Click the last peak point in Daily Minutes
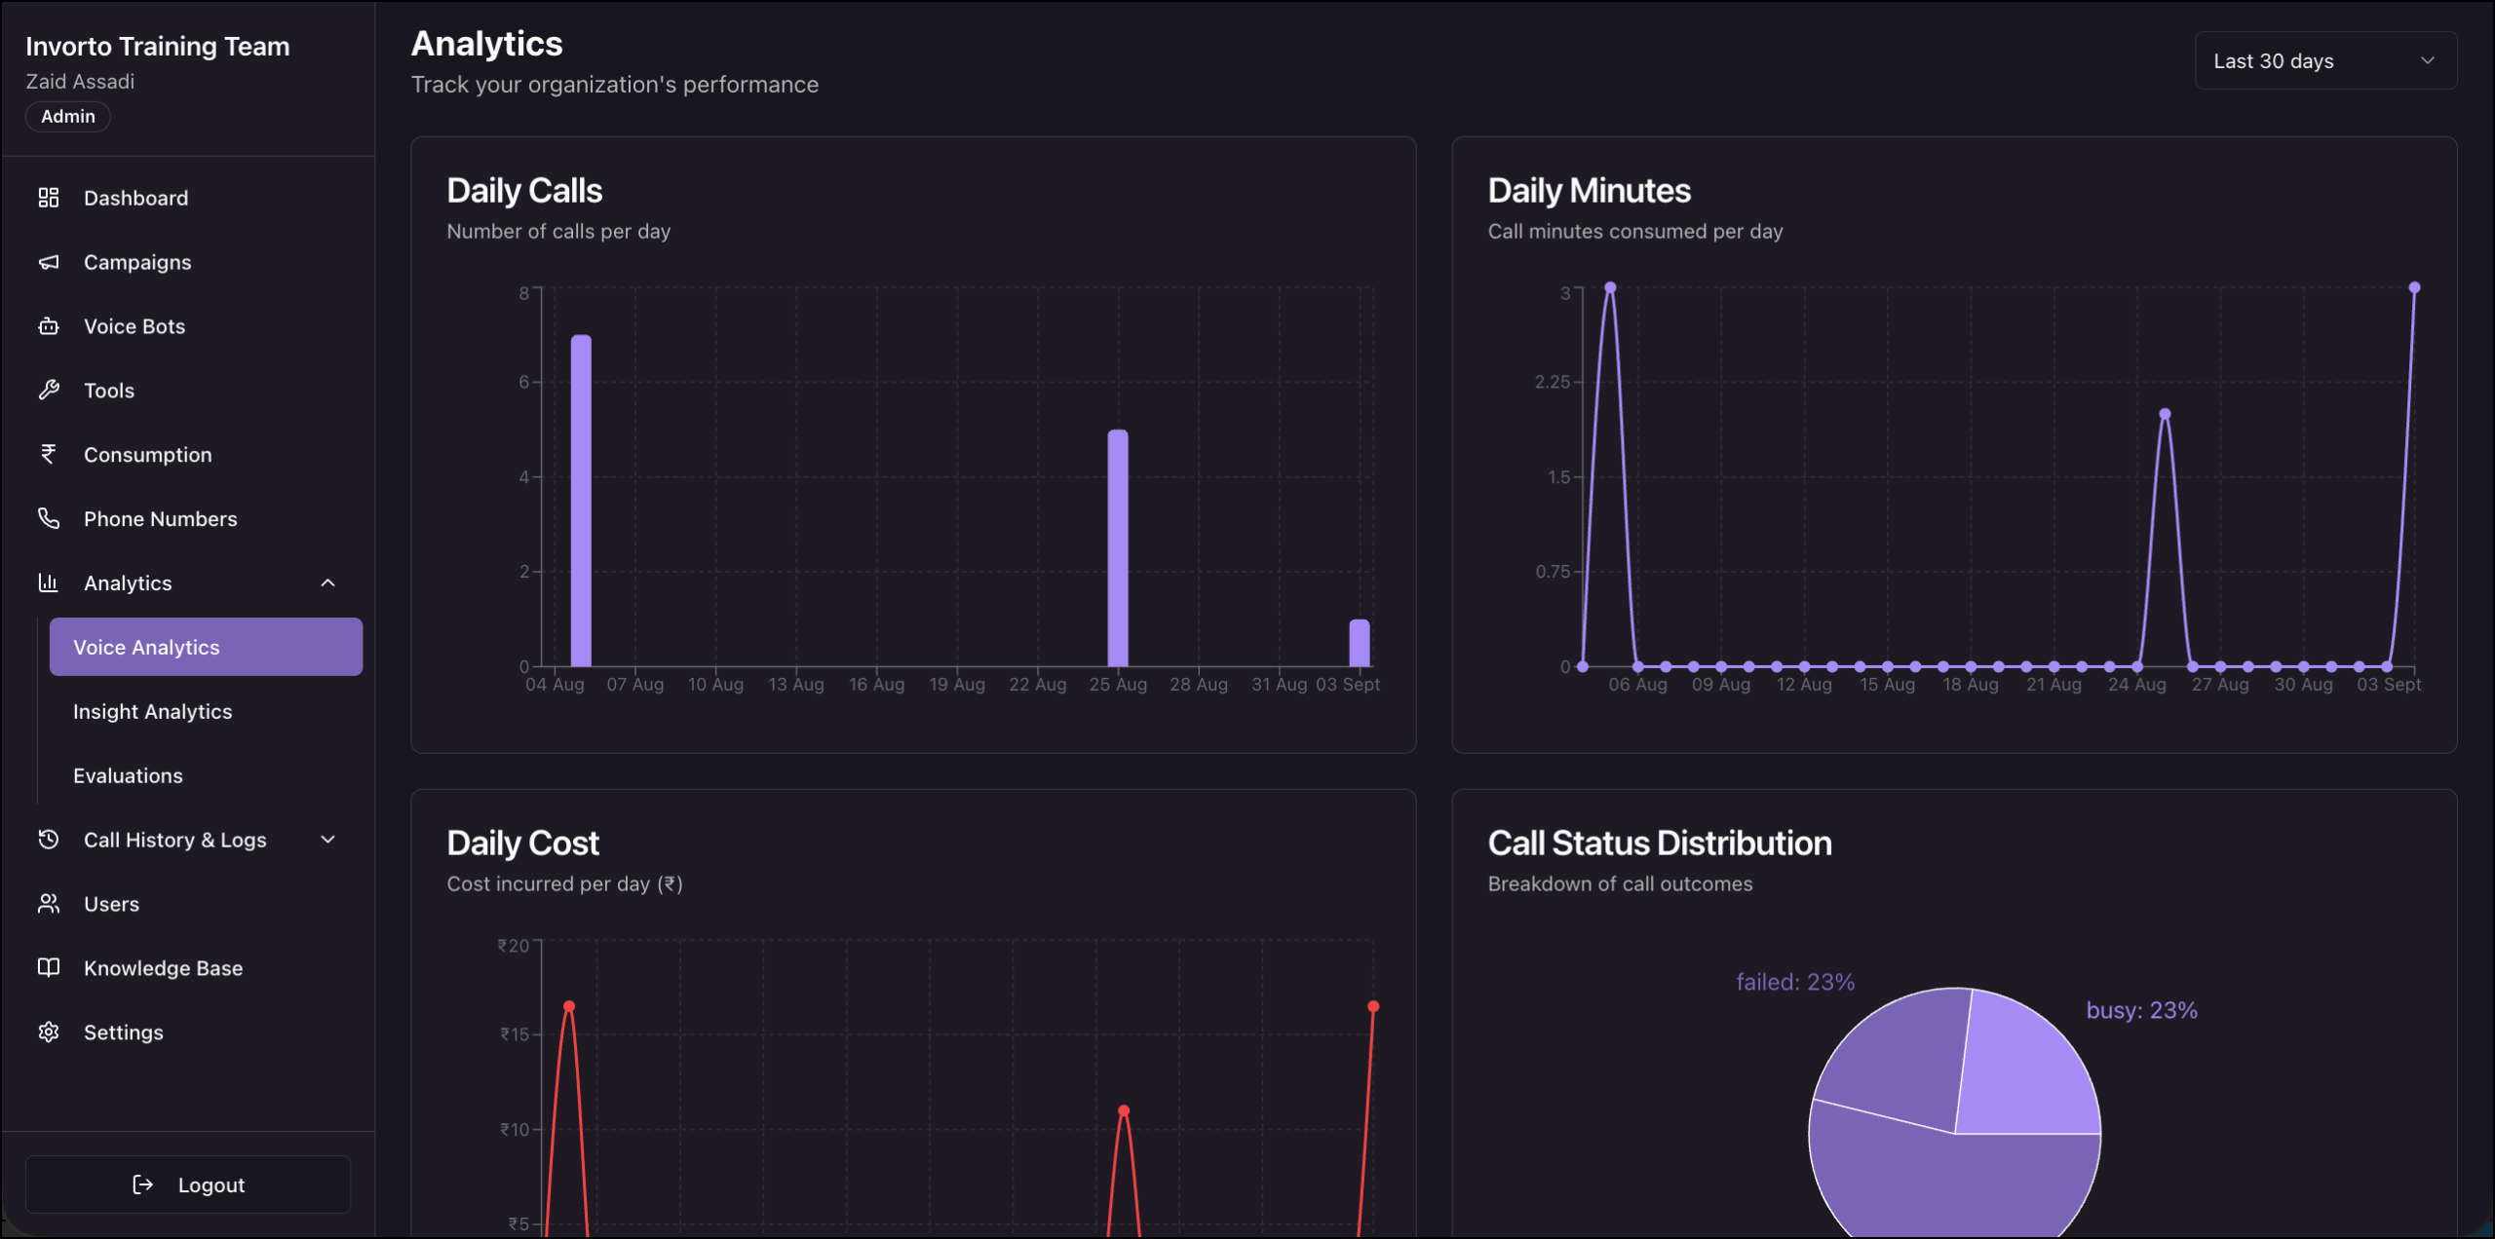 [2414, 287]
